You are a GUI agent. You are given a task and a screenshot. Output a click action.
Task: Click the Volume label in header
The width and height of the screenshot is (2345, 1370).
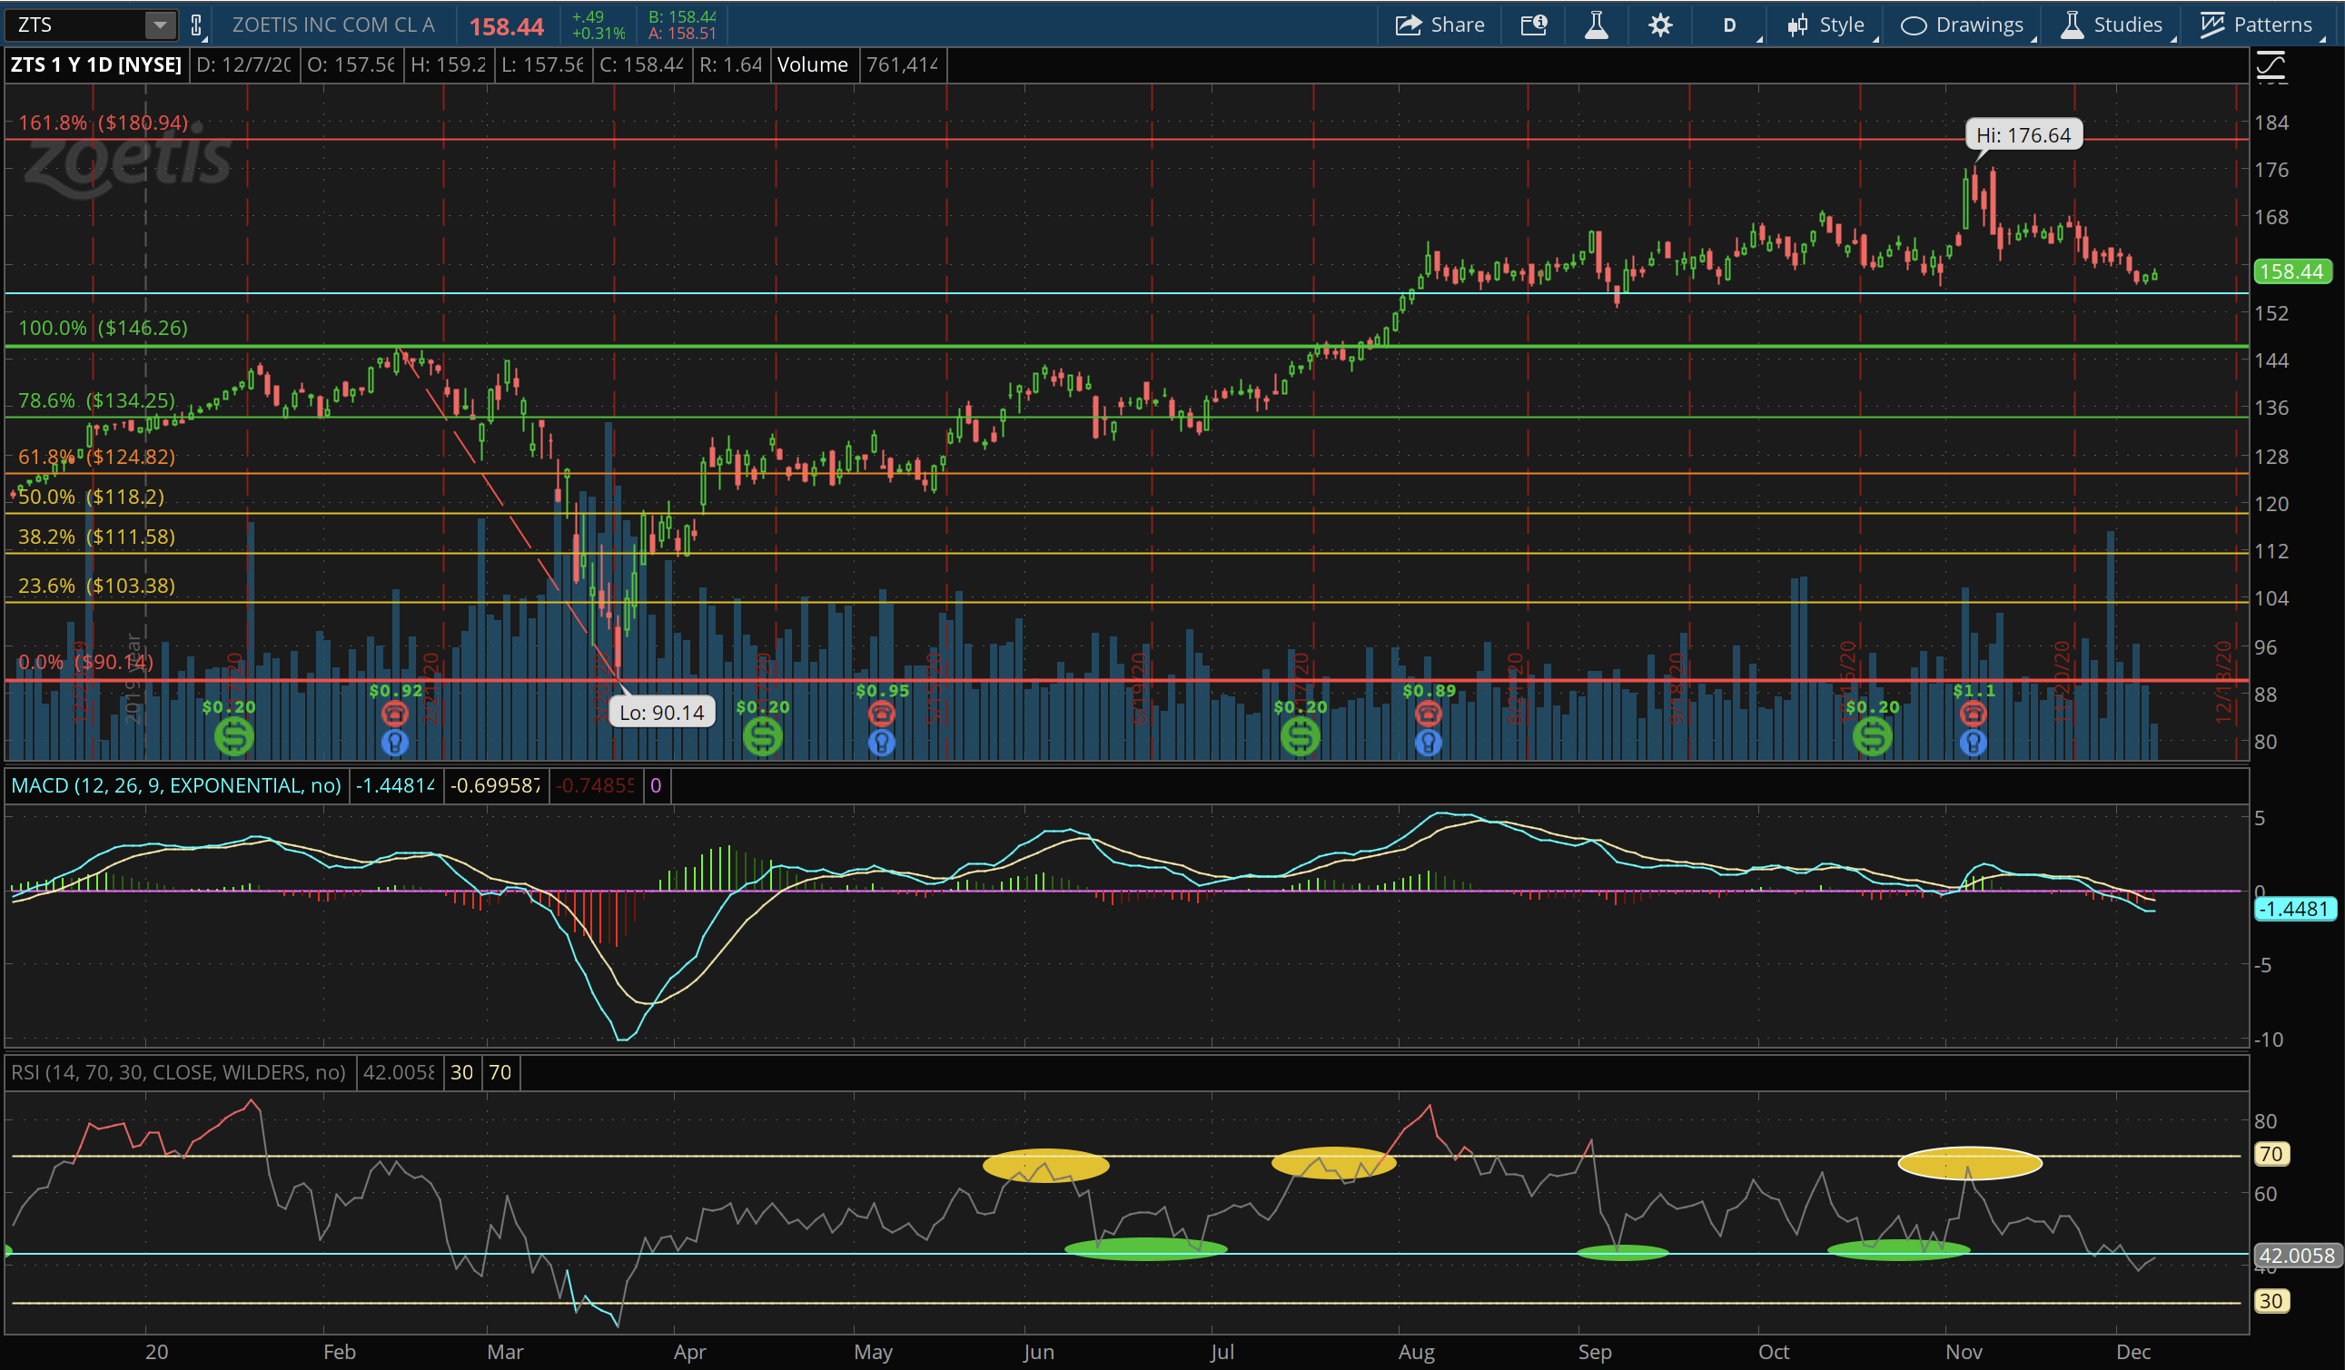coord(812,64)
